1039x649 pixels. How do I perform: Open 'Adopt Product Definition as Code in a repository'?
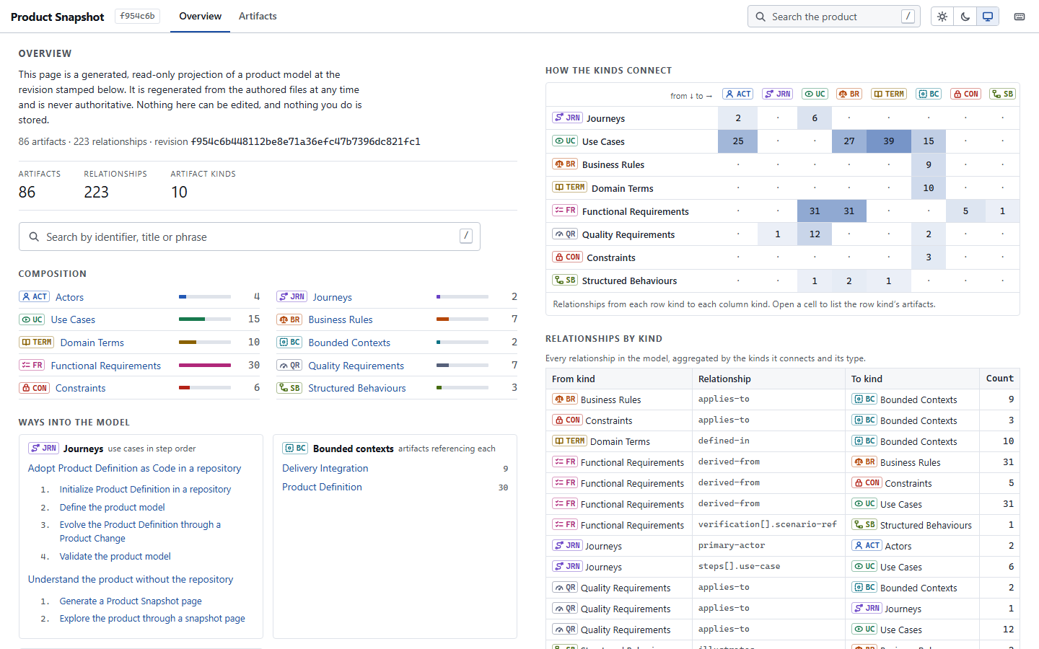[x=134, y=468]
